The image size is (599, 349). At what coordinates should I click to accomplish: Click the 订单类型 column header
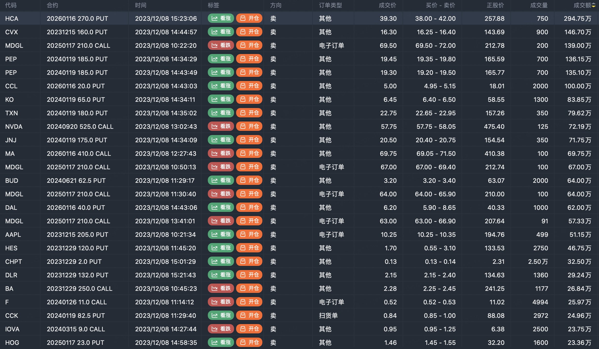click(330, 5)
